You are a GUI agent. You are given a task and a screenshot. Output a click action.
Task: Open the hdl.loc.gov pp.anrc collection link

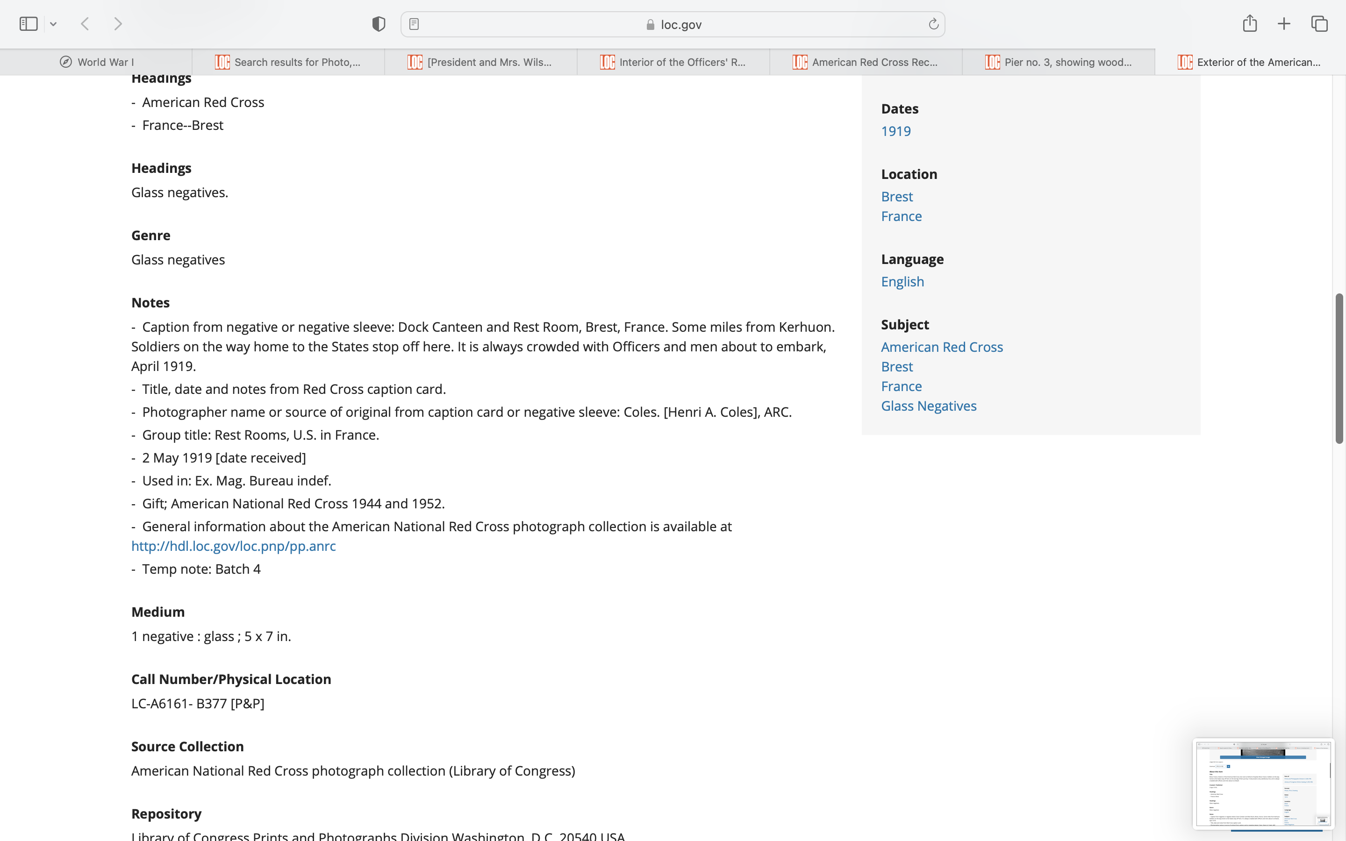point(234,546)
